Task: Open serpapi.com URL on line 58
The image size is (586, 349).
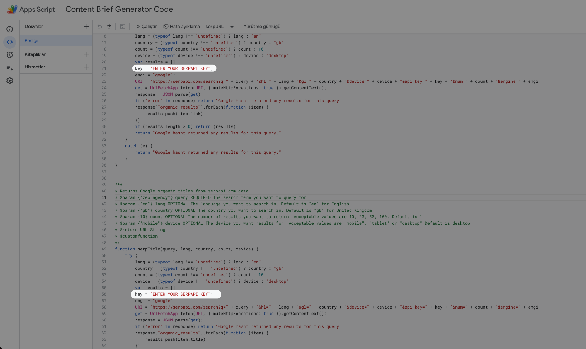Action: pos(189,307)
